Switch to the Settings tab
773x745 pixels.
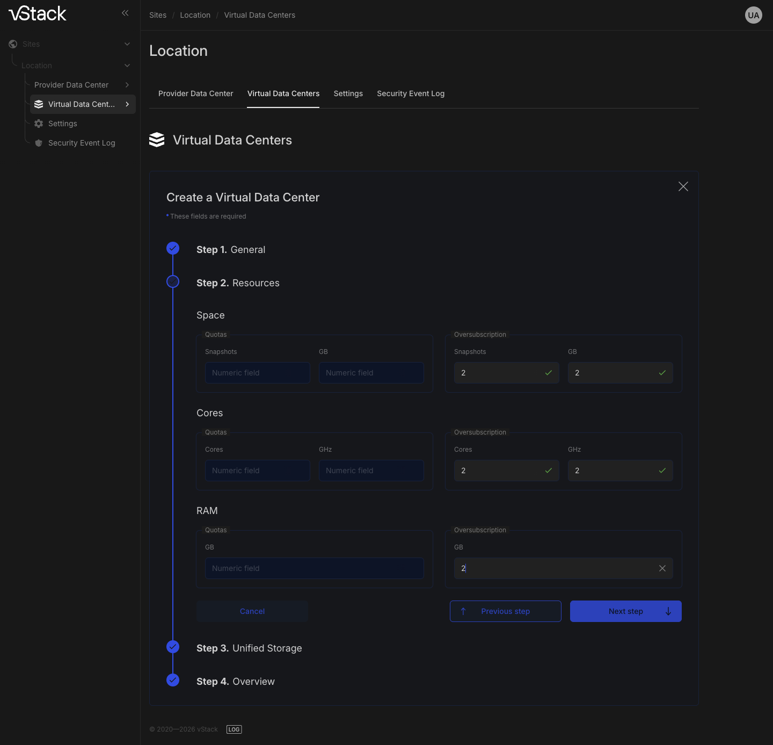pos(348,93)
